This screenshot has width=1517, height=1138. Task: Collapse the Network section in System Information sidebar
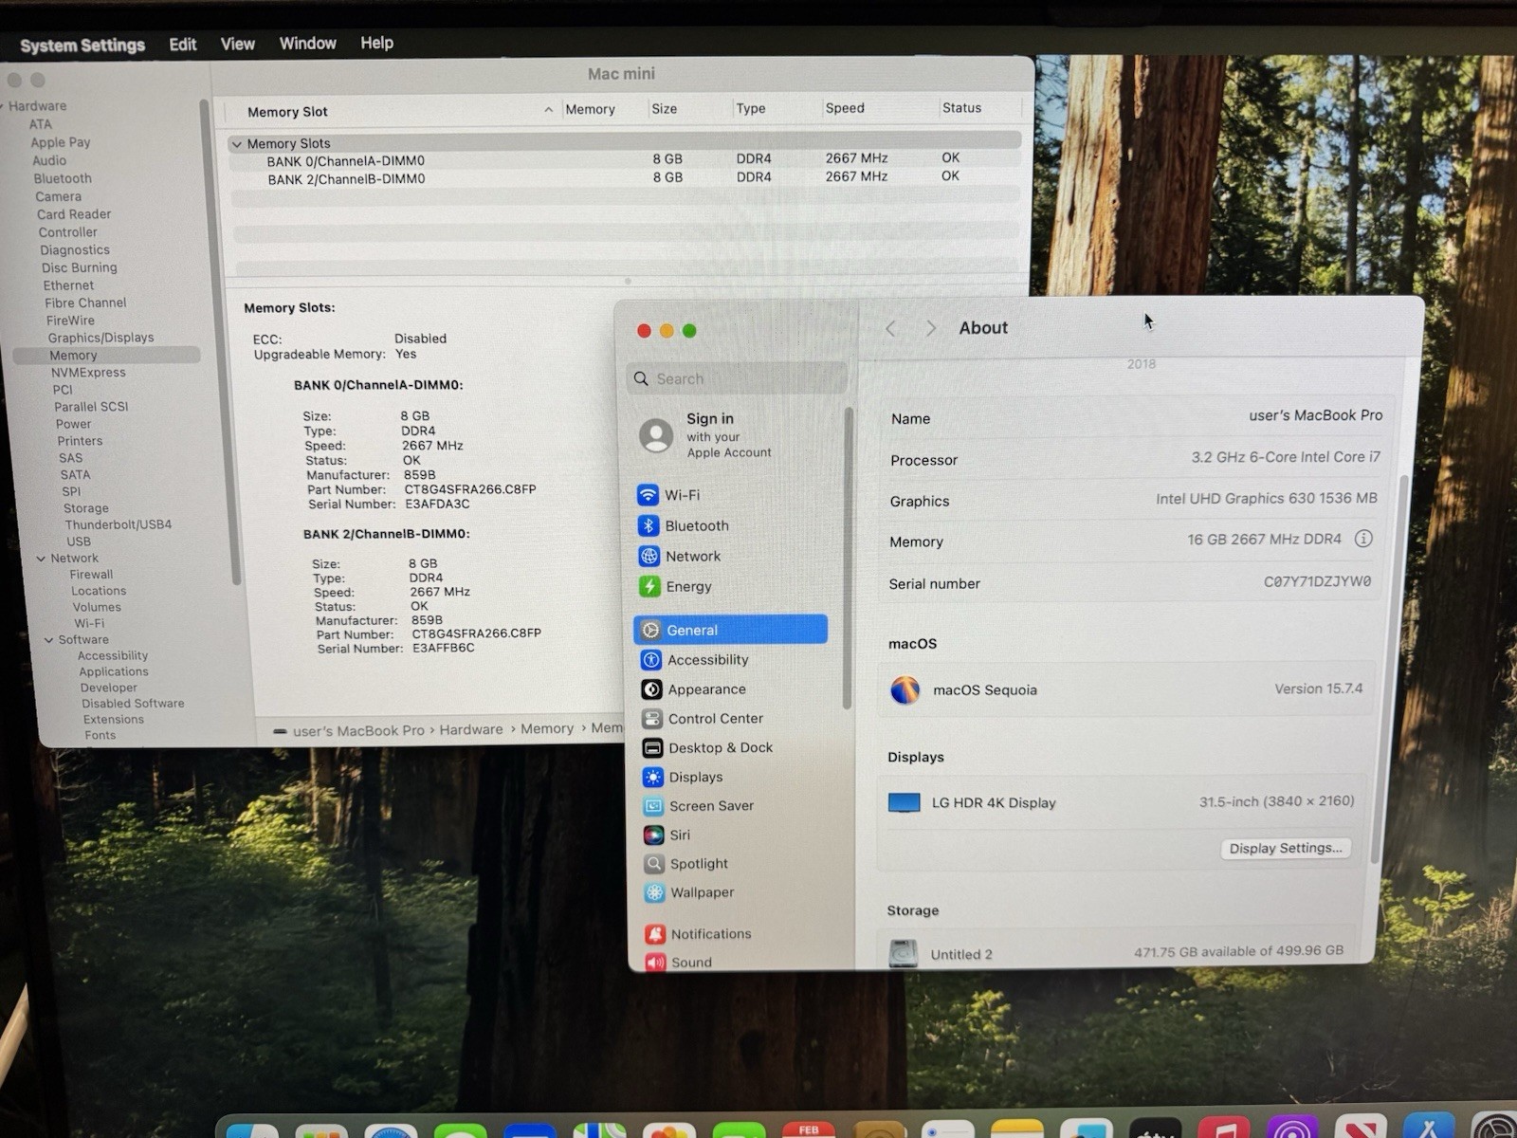(41, 559)
